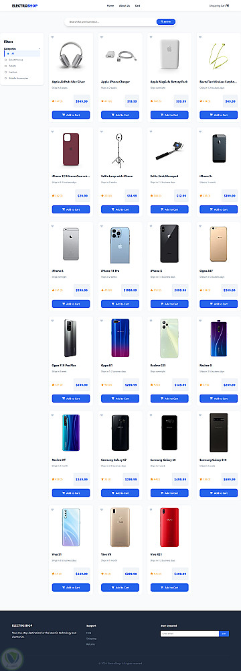
Task: Wishlist the Beats Flex Wireless Earphones
Action: pyautogui.click(x=200, y=37)
